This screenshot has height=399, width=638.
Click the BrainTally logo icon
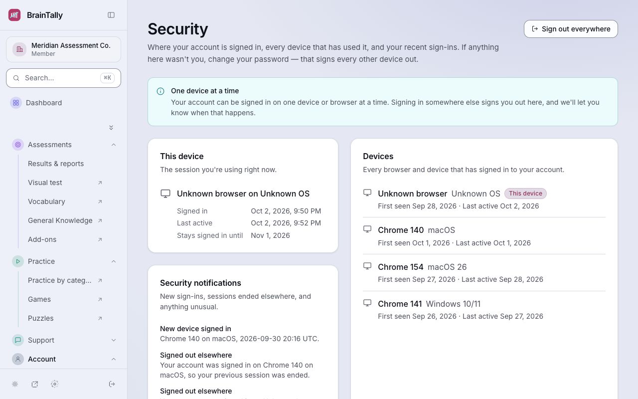(x=14, y=15)
